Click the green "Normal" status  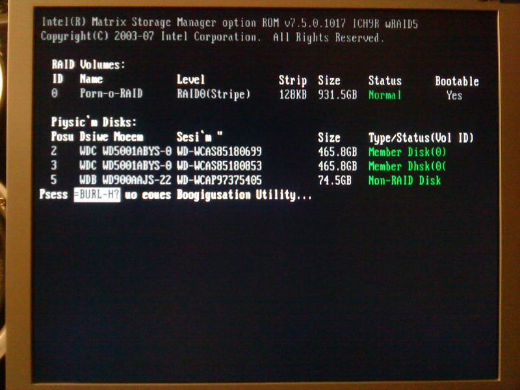tap(385, 95)
